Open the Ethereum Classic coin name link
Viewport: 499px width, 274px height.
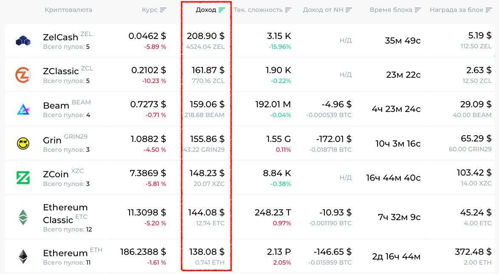click(65, 213)
